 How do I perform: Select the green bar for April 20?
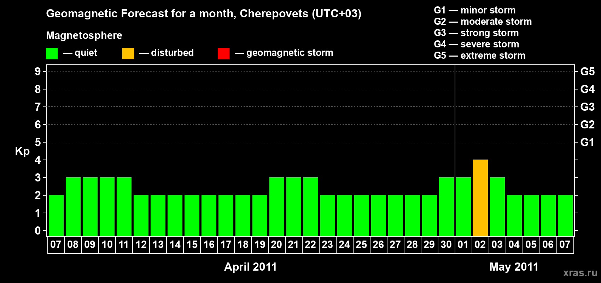pyautogui.click(x=277, y=207)
